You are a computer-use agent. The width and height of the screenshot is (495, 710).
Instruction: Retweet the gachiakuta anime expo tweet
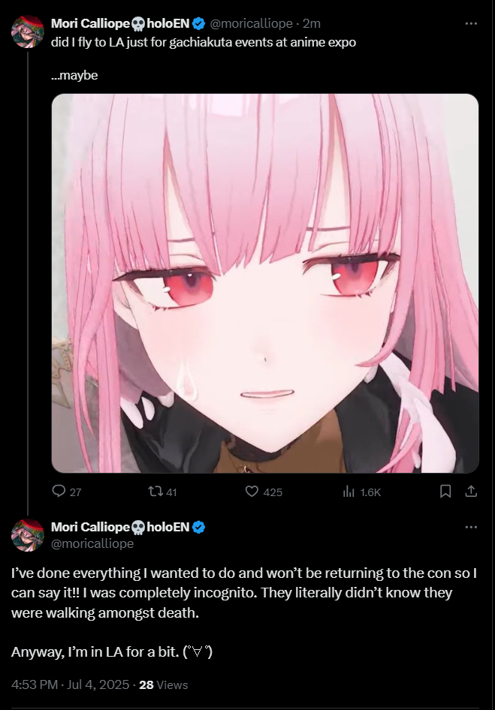click(155, 492)
